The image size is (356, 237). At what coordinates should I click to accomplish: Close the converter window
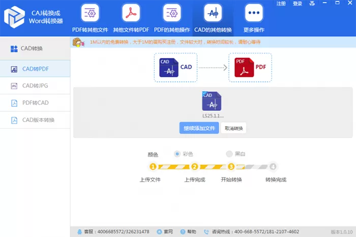(x=350, y=3)
